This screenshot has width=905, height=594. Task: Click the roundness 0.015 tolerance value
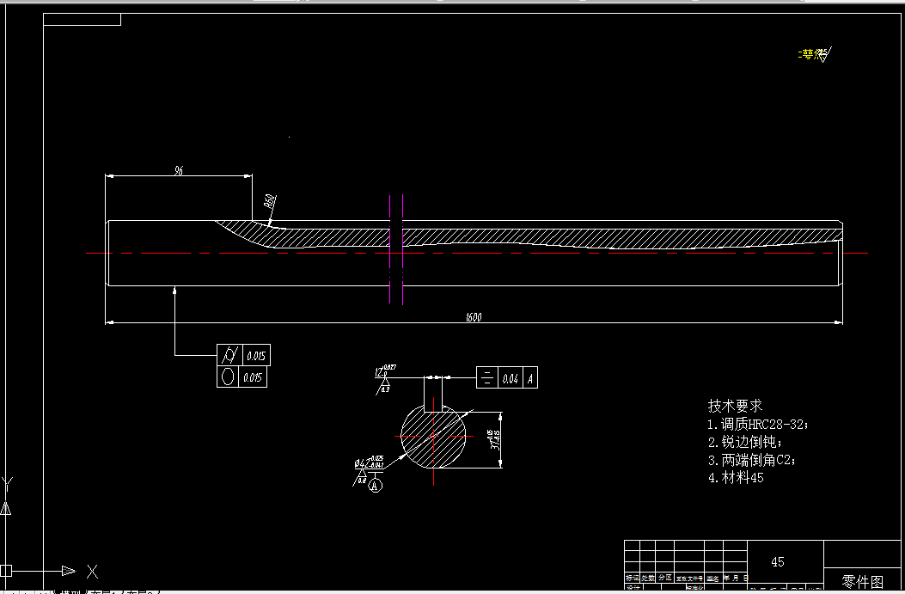click(253, 377)
